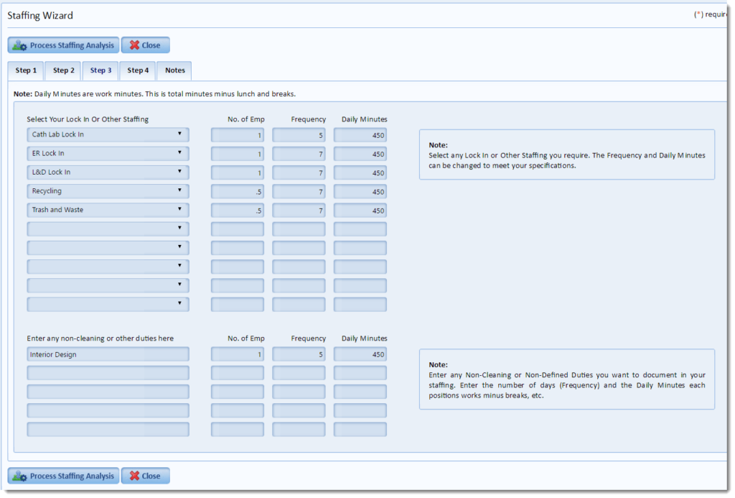
Task: Click No. of Emp field for Interior Design
Action: (237, 354)
